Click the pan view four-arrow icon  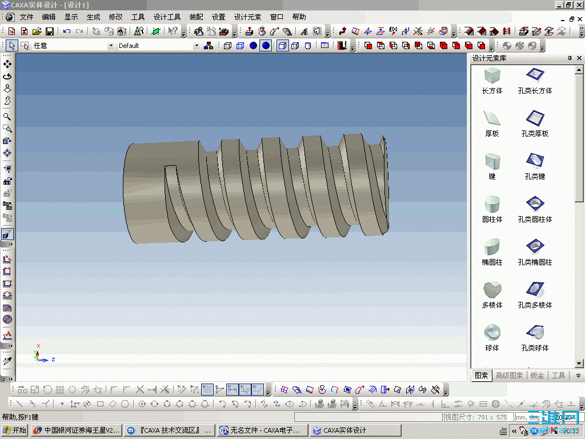[x=7, y=64]
